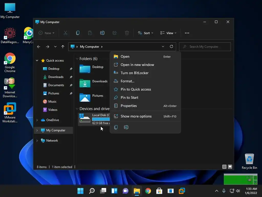Open the Sort dropdown menu
Viewport: 262px width, 197px height.
pos(145,33)
